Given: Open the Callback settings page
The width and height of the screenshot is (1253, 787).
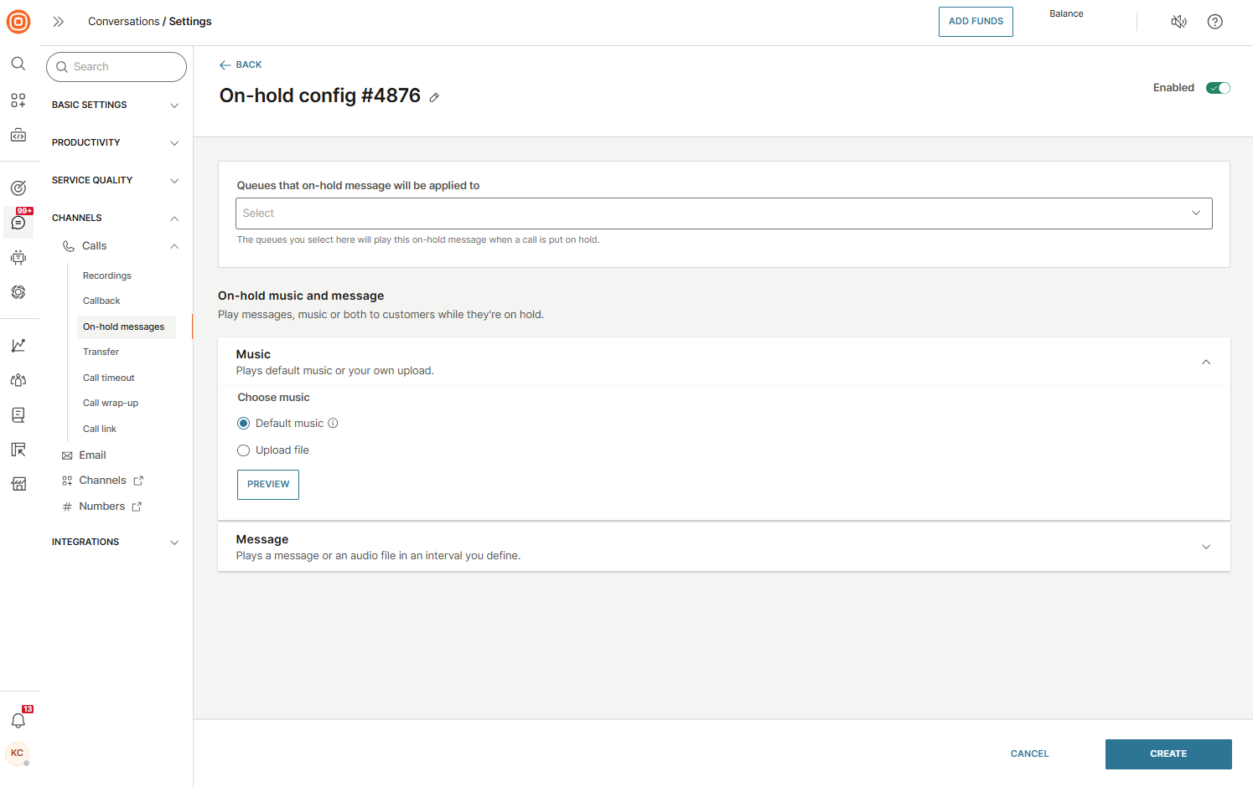Looking at the screenshot, I should click(x=101, y=301).
